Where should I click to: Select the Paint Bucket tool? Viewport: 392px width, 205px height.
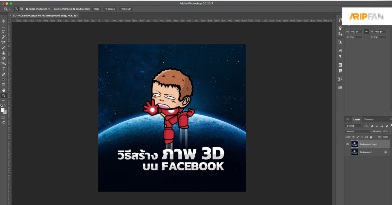pyautogui.click(x=4, y=63)
